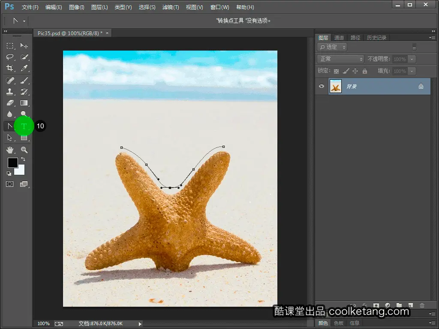Open the 不透明度 opacity slider arrow

coord(412,59)
